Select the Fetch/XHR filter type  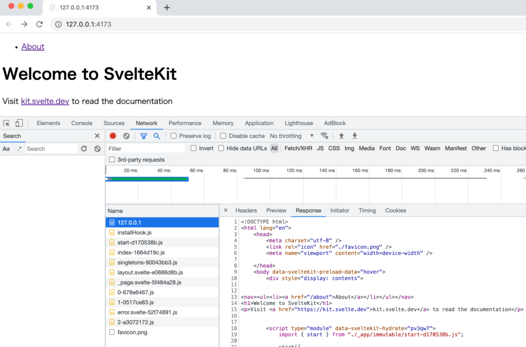298,149
